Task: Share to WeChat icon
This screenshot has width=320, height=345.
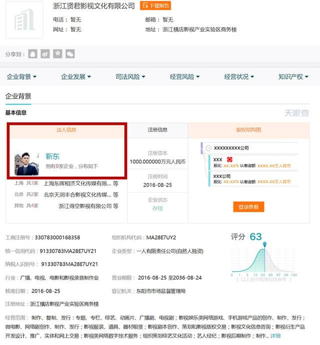Action: point(70,54)
